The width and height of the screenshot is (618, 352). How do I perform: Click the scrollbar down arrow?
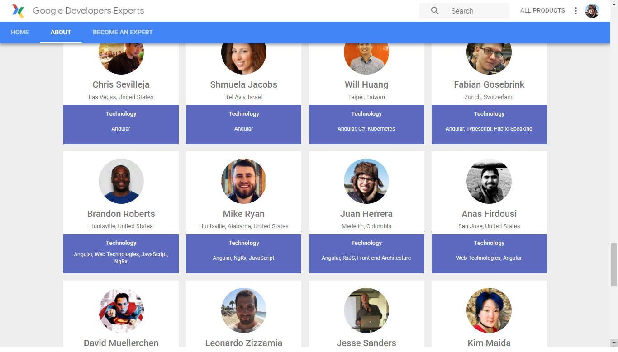point(614,343)
